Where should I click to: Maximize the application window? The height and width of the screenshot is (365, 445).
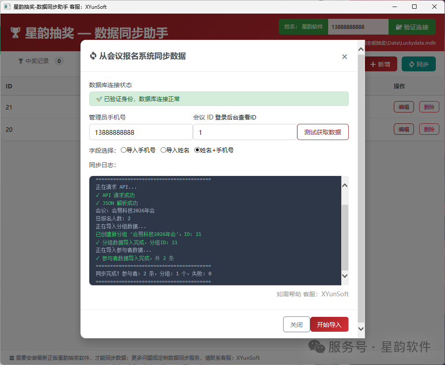pyautogui.click(x=414, y=7)
